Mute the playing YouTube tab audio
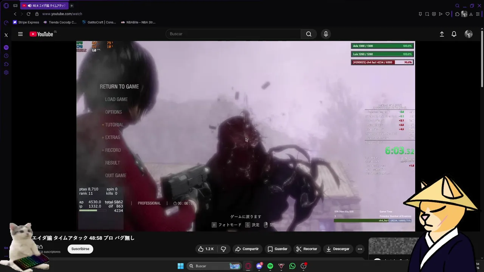 29,6
